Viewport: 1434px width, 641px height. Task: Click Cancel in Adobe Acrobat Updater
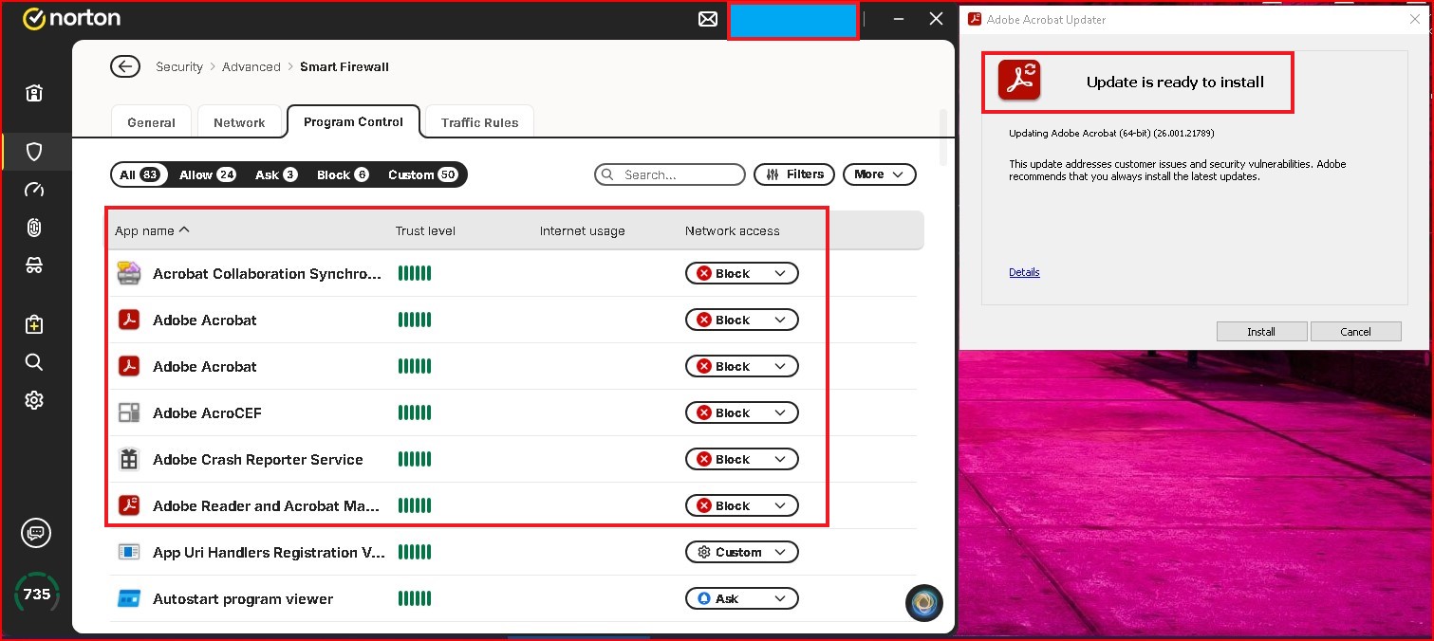click(x=1355, y=332)
